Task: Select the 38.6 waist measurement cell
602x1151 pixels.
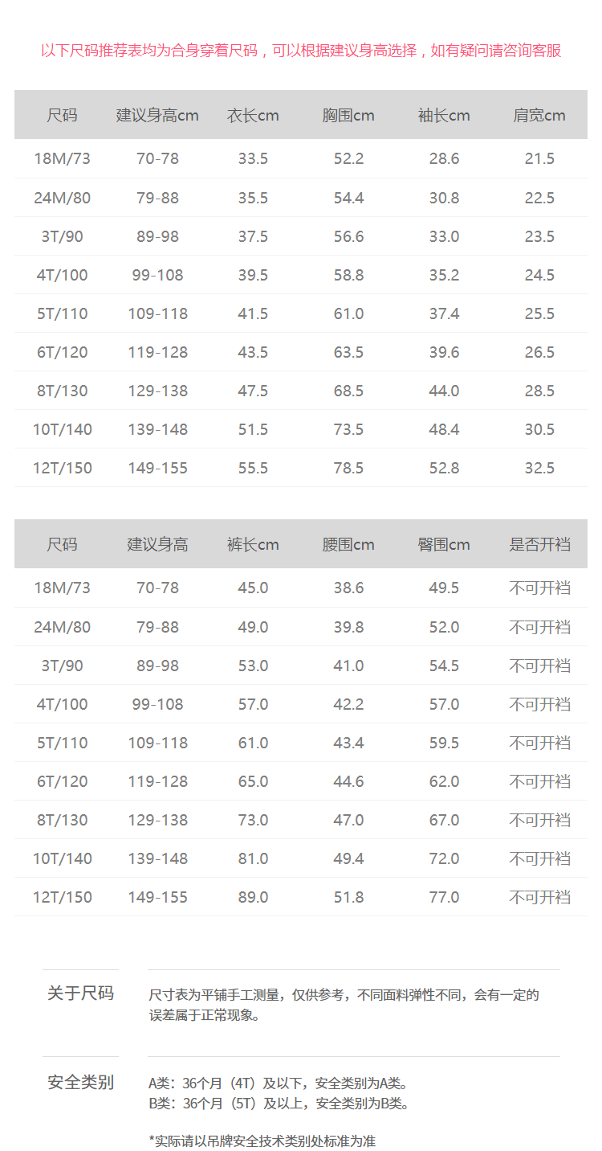Action: coord(348,588)
